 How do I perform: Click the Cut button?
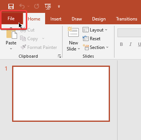(27, 30)
